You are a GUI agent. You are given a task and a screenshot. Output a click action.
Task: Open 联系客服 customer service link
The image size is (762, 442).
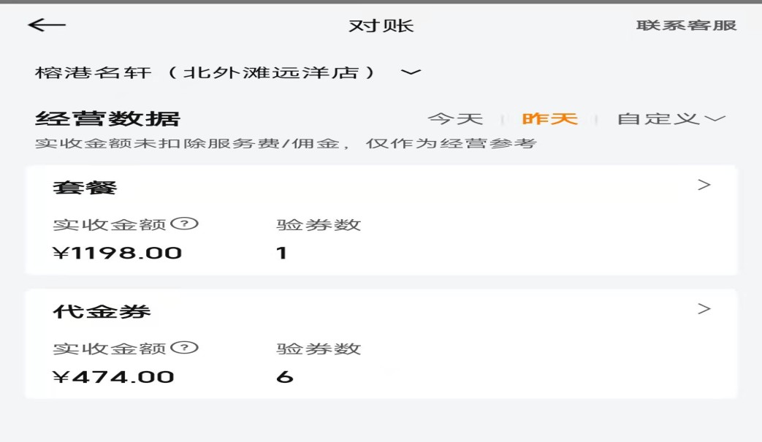[x=686, y=26]
